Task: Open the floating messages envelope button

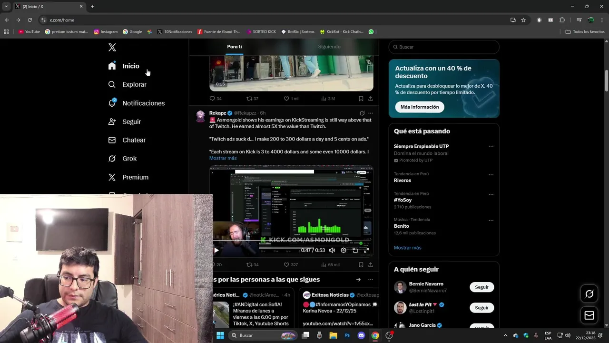Action: (589, 315)
